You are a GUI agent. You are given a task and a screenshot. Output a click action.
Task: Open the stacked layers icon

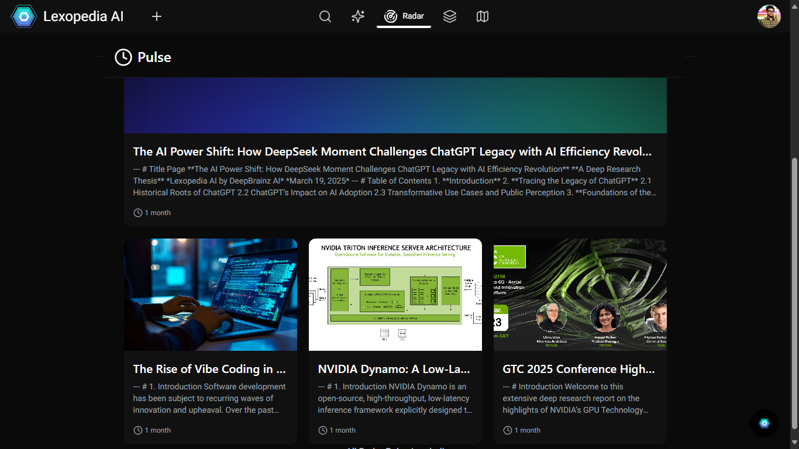(449, 16)
